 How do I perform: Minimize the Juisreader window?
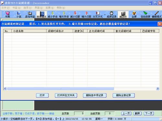[x=150, y=3]
